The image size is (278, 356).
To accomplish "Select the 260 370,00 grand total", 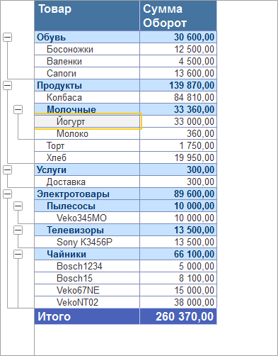I will point(178,316).
